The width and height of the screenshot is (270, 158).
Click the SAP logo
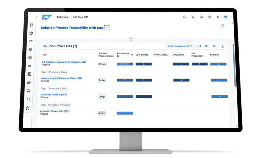pyautogui.click(x=47, y=17)
